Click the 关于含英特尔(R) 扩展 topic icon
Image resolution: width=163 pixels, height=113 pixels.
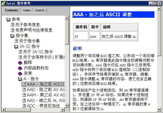[x=20, y=57]
